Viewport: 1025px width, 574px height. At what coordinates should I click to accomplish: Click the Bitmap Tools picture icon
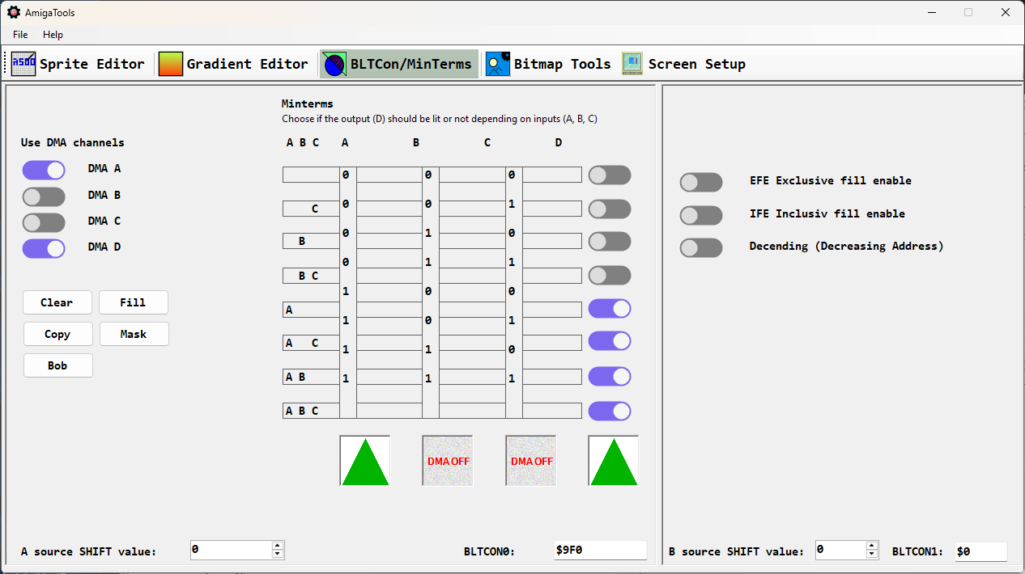tap(498, 64)
